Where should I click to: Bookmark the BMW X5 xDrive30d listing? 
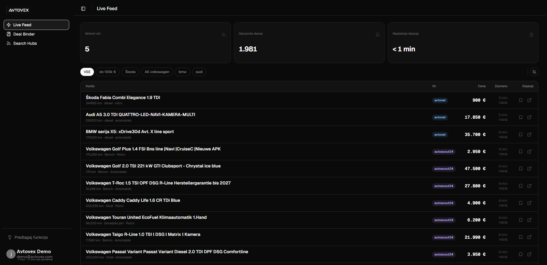(x=521, y=135)
